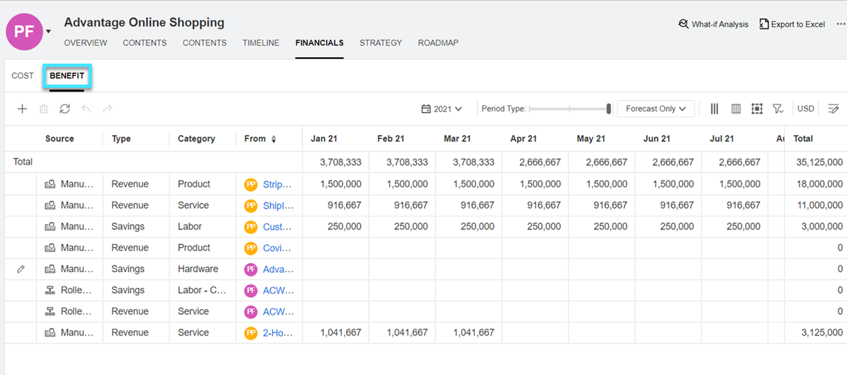The image size is (847, 375).
Task: Click the orange PP avatar beside Strip link
Action: [251, 184]
